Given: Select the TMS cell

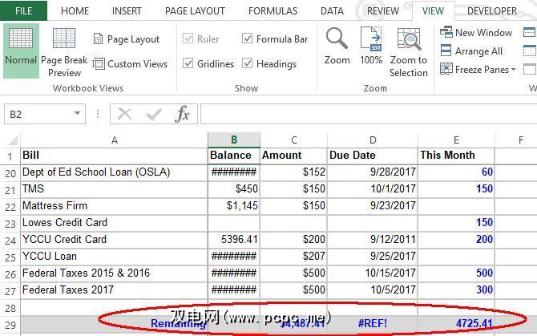Looking at the screenshot, I should coord(115,189).
